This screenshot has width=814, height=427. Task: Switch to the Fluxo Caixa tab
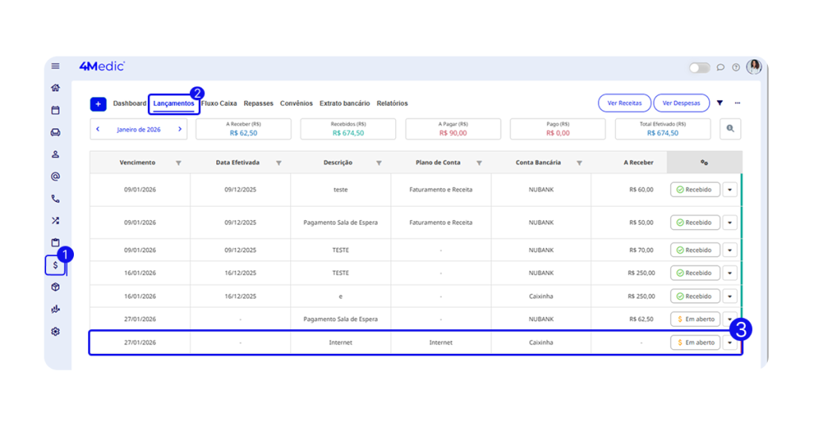pyautogui.click(x=219, y=103)
